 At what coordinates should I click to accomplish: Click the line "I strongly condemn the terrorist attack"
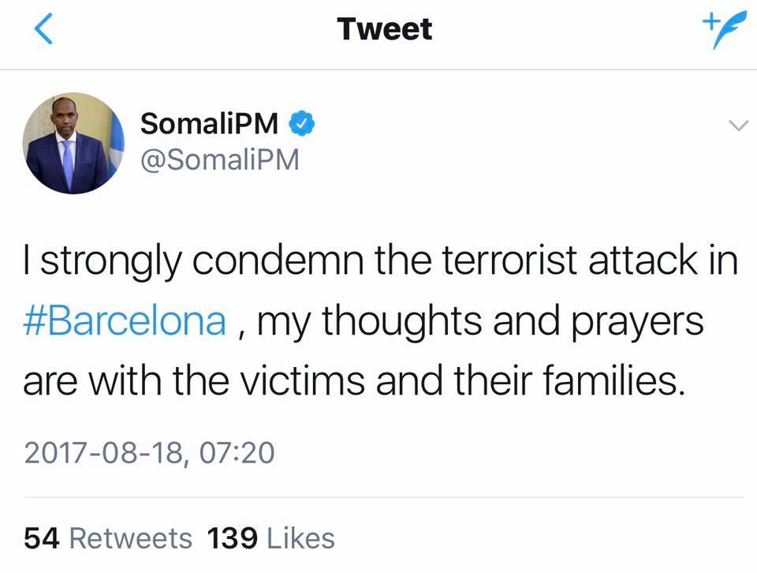point(378,261)
